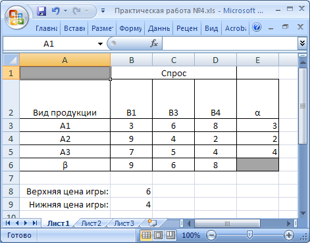Select cell labeled Нижняя цена игры:
Viewport: 310px width, 243px height.
click(x=65, y=204)
